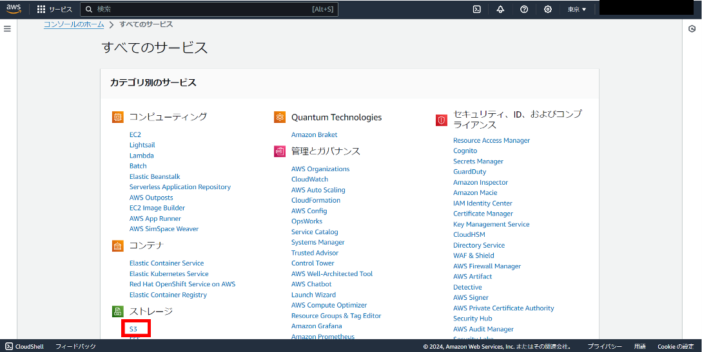This screenshot has height=352, width=702.
Task: Open Elastic Container Service
Action: coord(166,263)
